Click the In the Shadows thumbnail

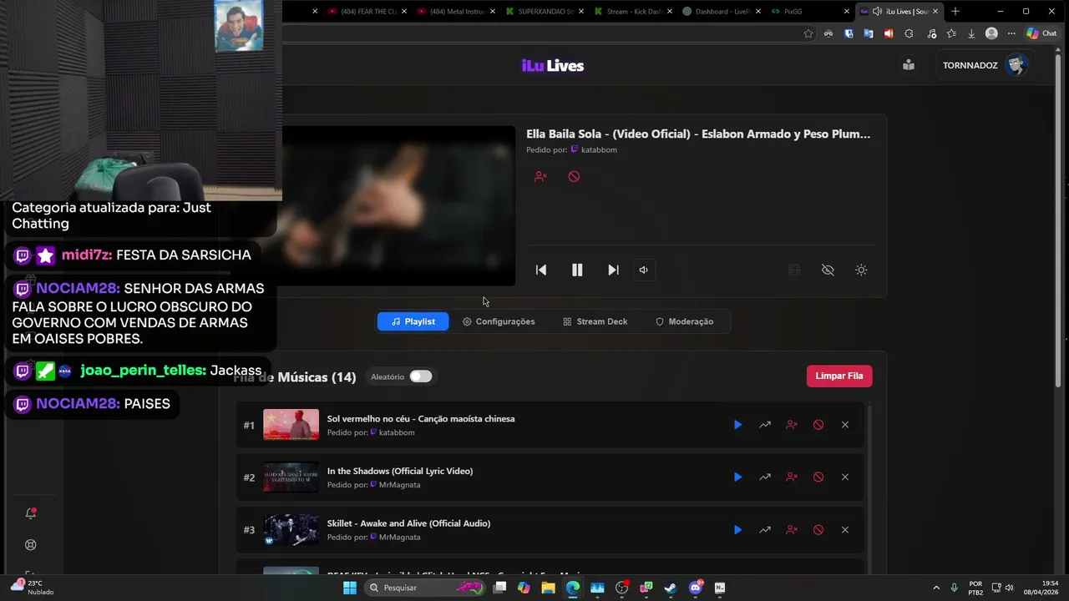pyautogui.click(x=291, y=477)
